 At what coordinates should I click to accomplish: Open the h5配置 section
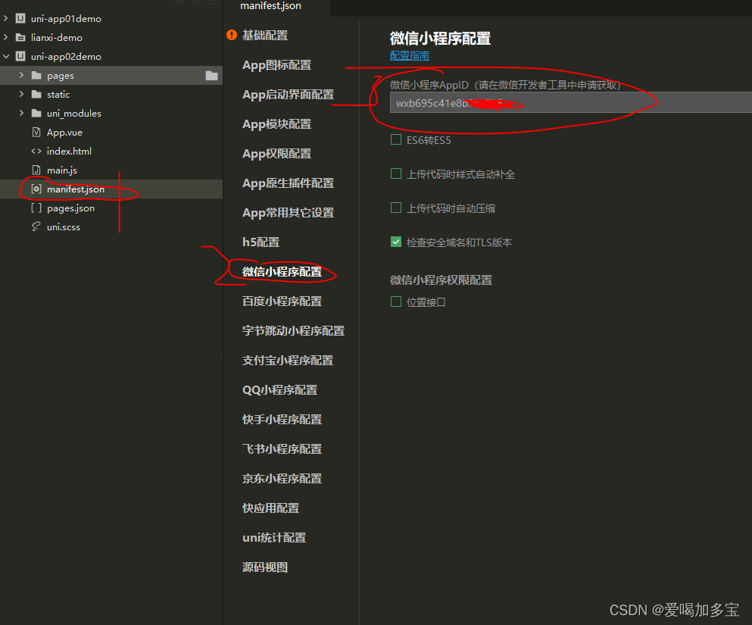tap(261, 242)
